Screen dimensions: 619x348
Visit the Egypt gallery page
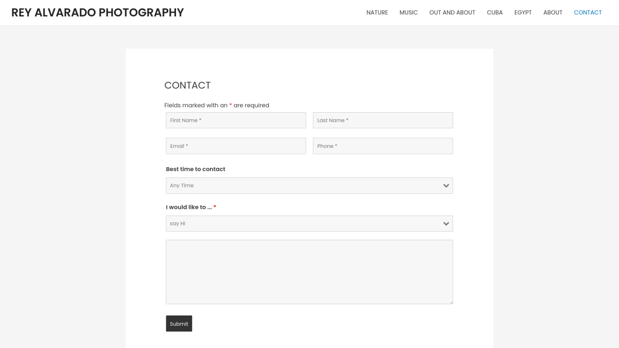click(x=523, y=13)
